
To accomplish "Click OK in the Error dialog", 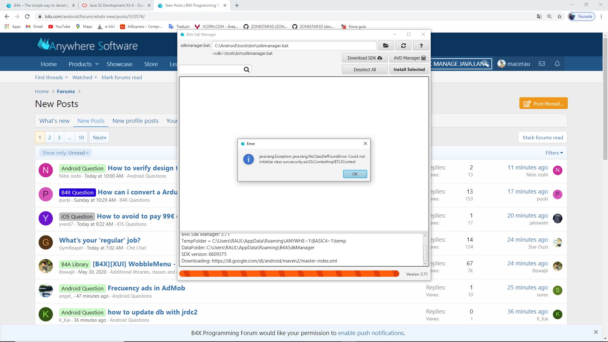I will coord(355,174).
